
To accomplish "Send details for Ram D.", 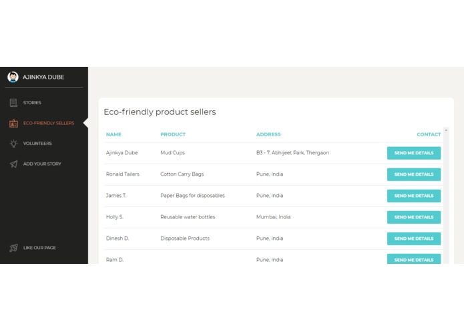I will [x=414, y=259].
